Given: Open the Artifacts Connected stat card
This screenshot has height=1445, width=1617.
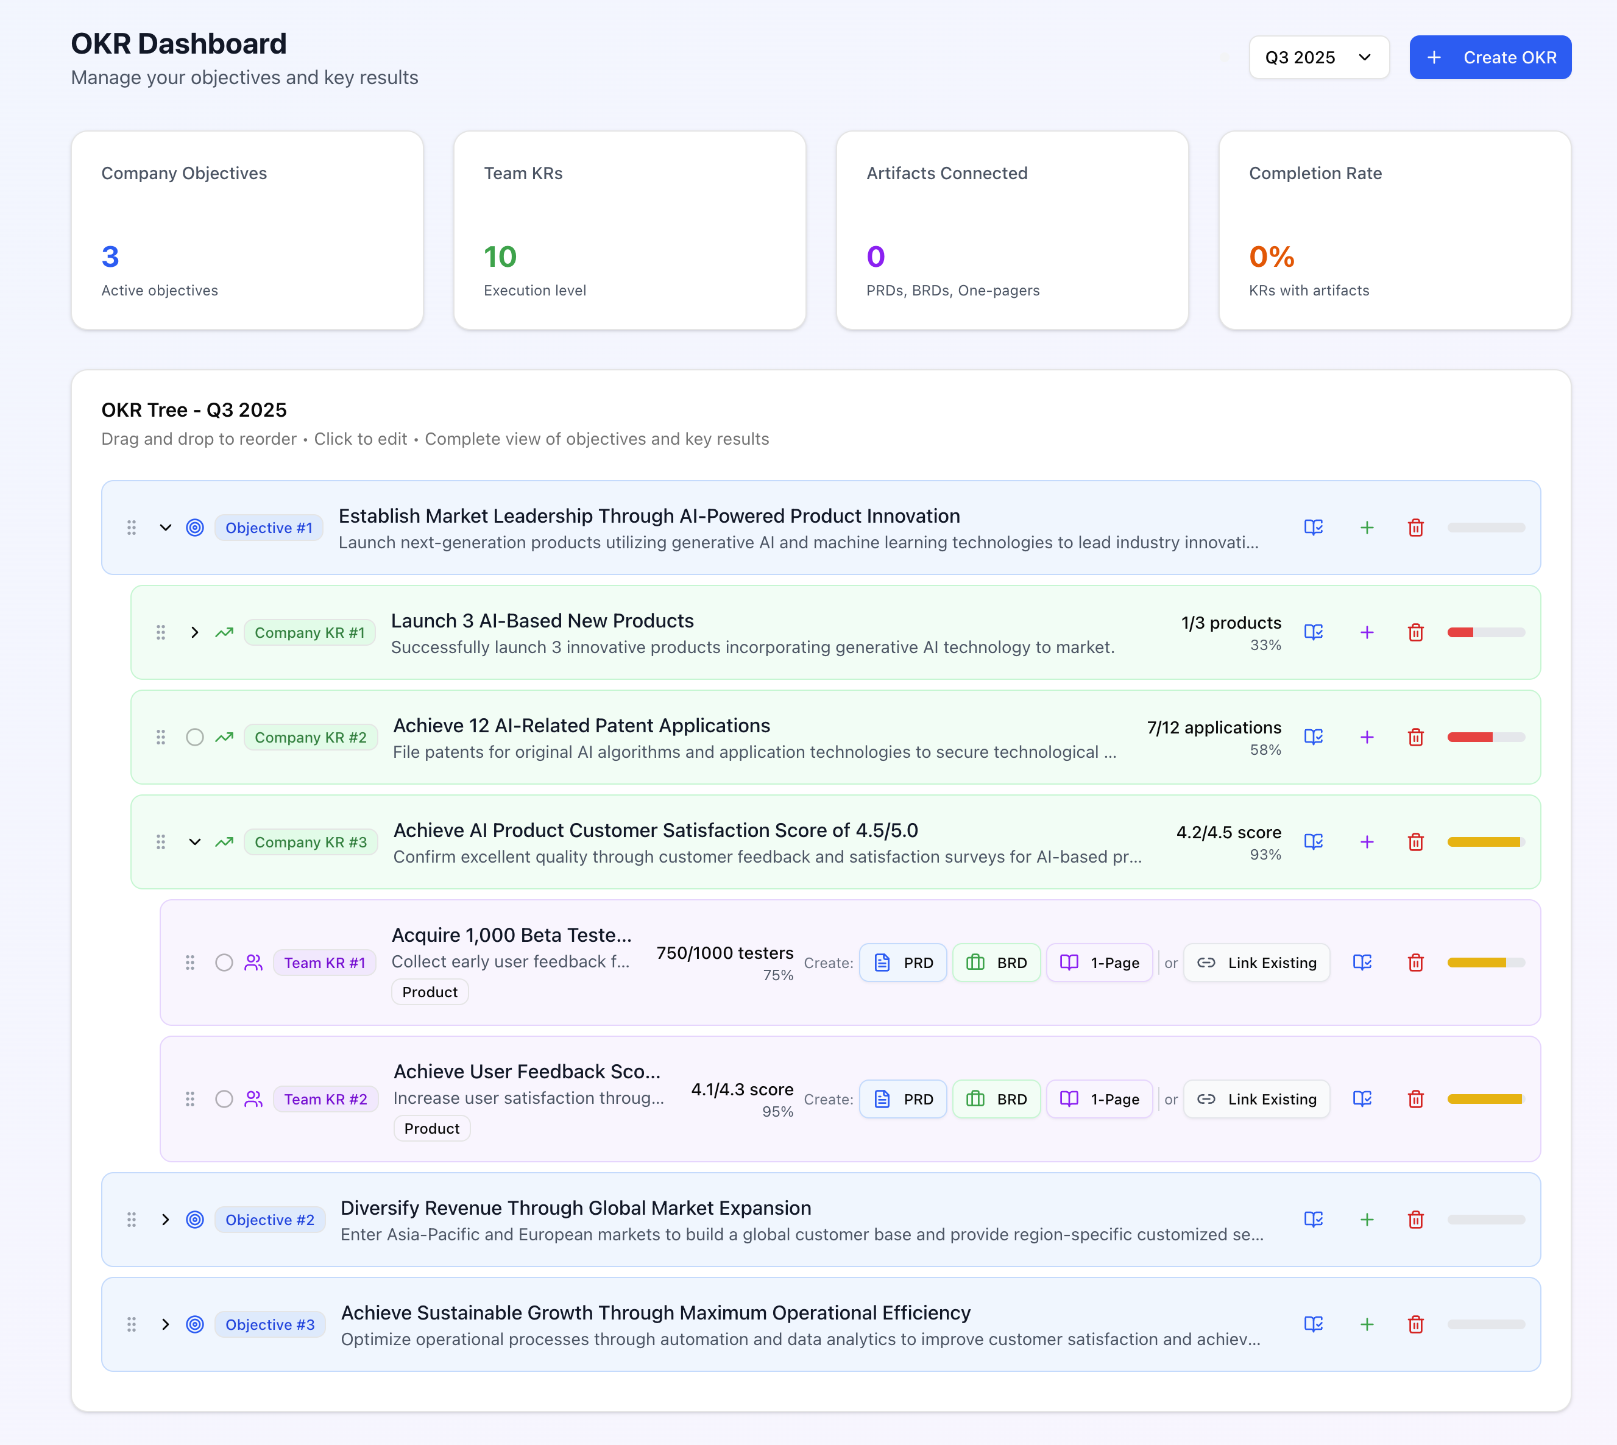Looking at the screenshot, I should point(1013,230).
